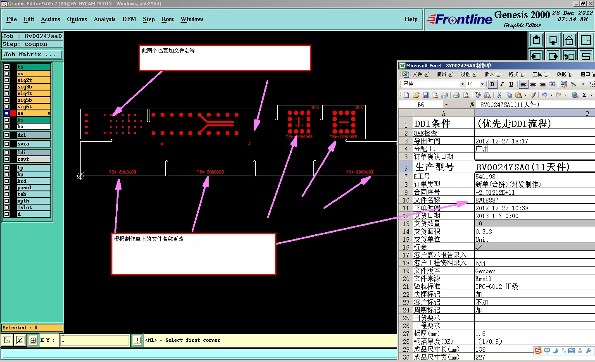Click New blank workbook icon in Excel

tap(407, 95)
